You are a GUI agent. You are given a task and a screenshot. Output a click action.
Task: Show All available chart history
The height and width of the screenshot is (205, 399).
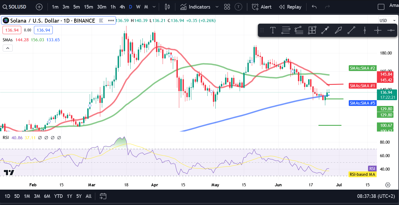click(89, 196)
